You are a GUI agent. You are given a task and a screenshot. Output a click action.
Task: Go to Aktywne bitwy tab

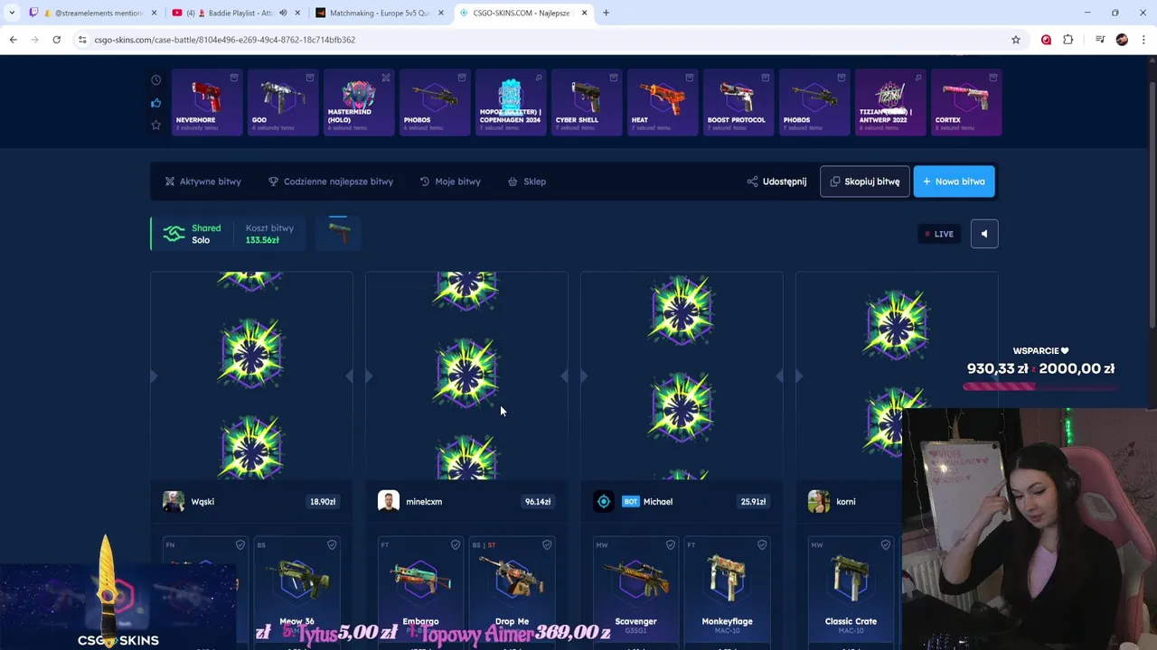coord(202,181)
